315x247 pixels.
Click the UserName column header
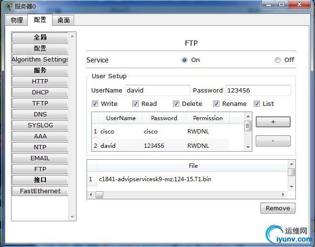[121, 118]
